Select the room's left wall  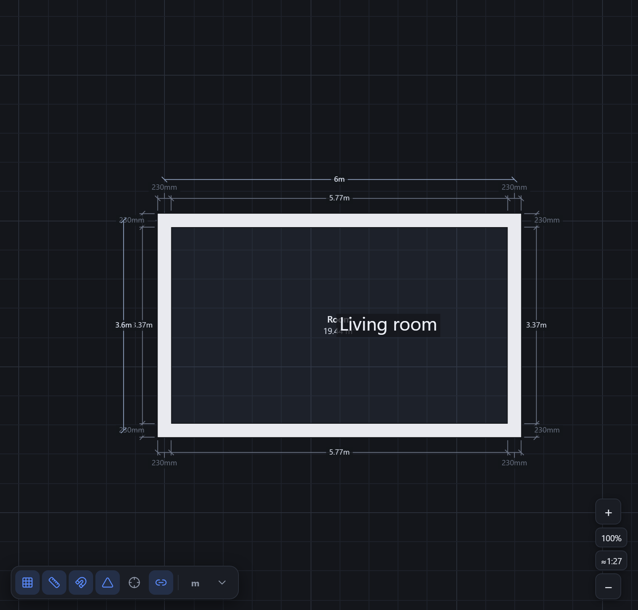click(x=164, y=325)
